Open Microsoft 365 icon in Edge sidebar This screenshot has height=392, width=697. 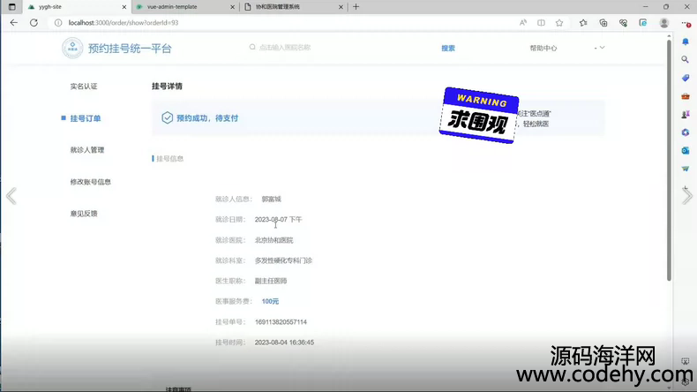point(685,132)
